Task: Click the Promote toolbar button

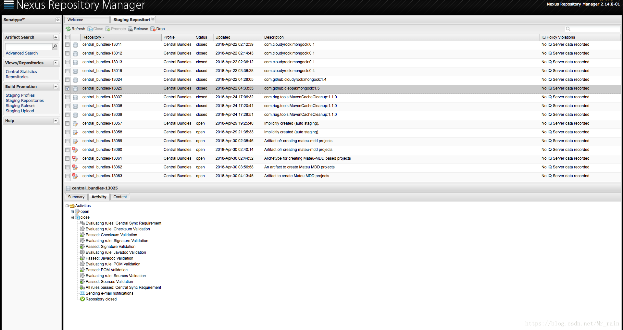Action: click(x=116, y=29)
